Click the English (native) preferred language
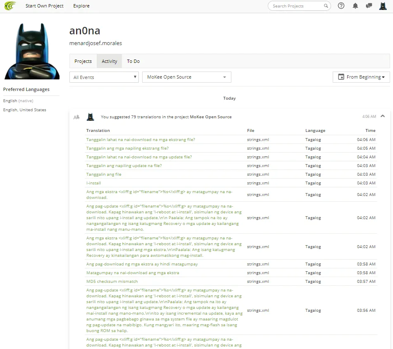393x349 pixels. click(18, 101)
